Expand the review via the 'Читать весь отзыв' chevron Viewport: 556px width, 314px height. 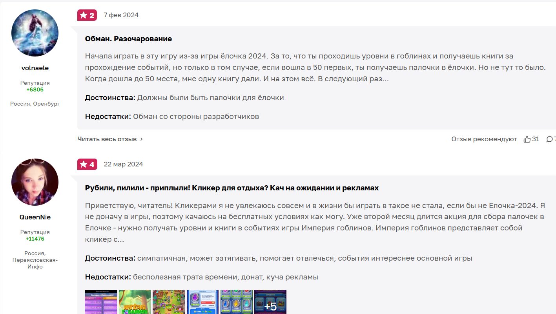click(142, 139)
